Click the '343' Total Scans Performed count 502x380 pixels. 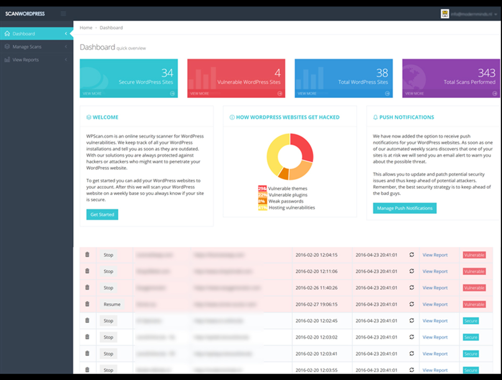coord(487,73)
